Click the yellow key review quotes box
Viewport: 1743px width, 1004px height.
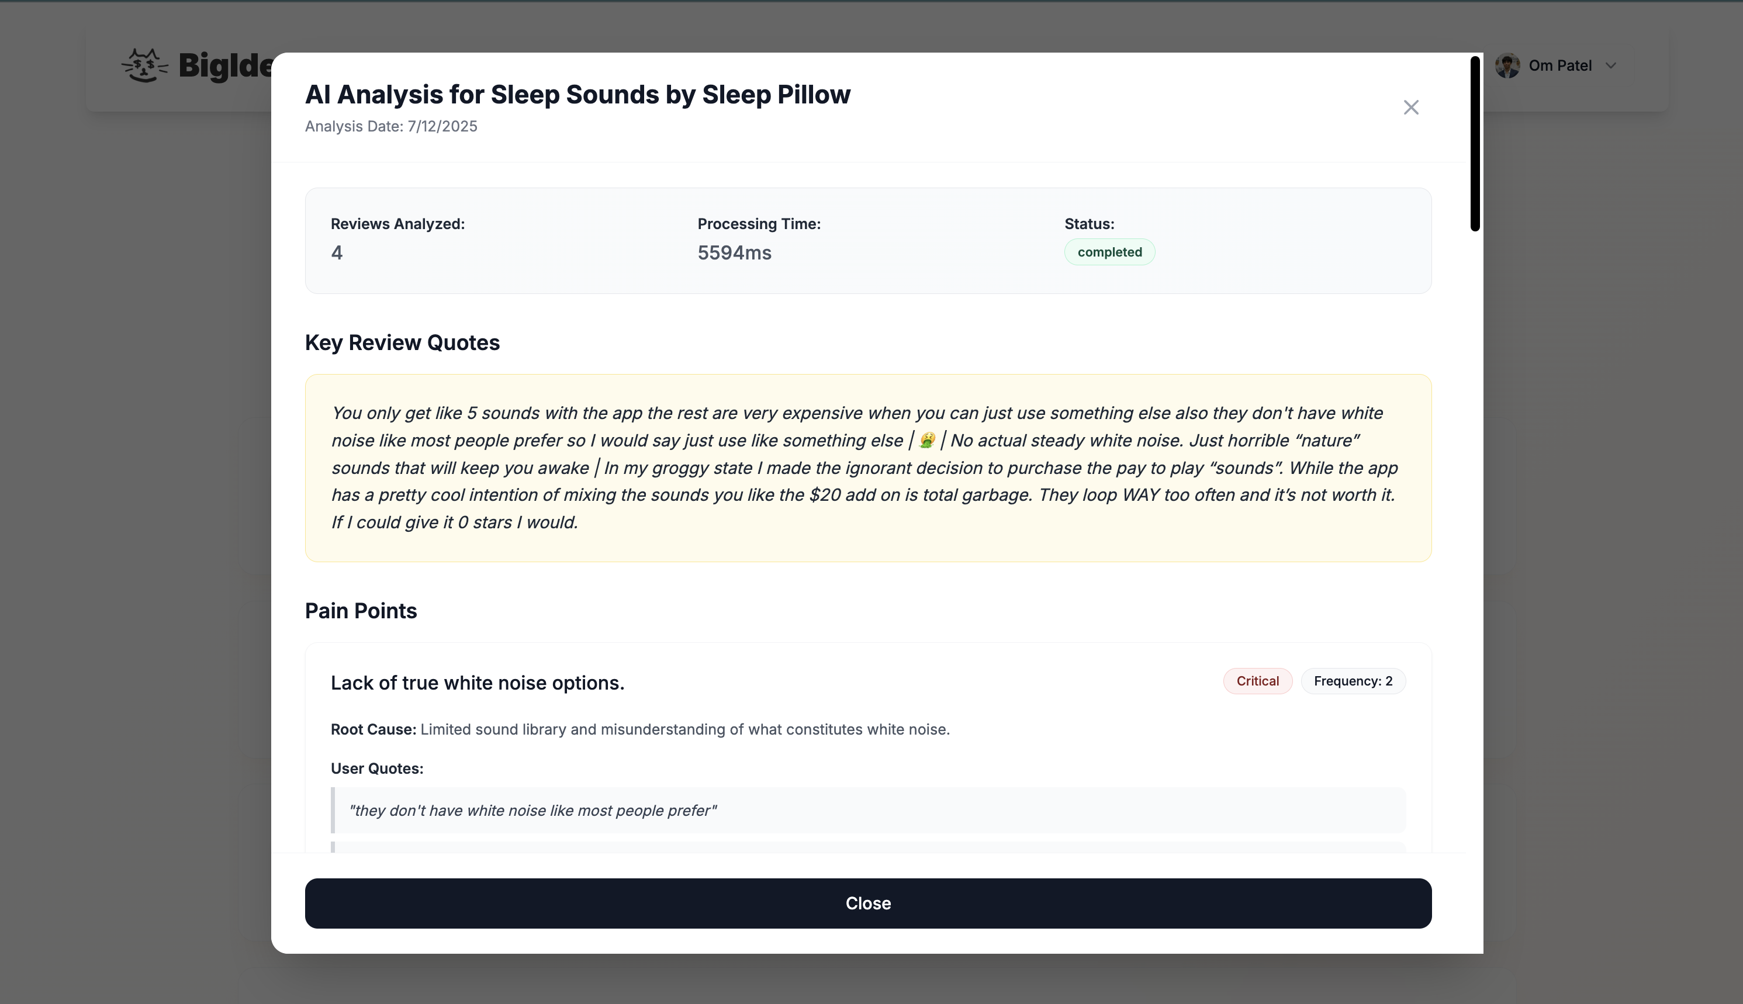point(868,468)
